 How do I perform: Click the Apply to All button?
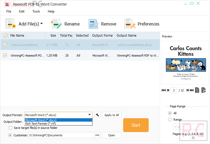tap(112, 115)
